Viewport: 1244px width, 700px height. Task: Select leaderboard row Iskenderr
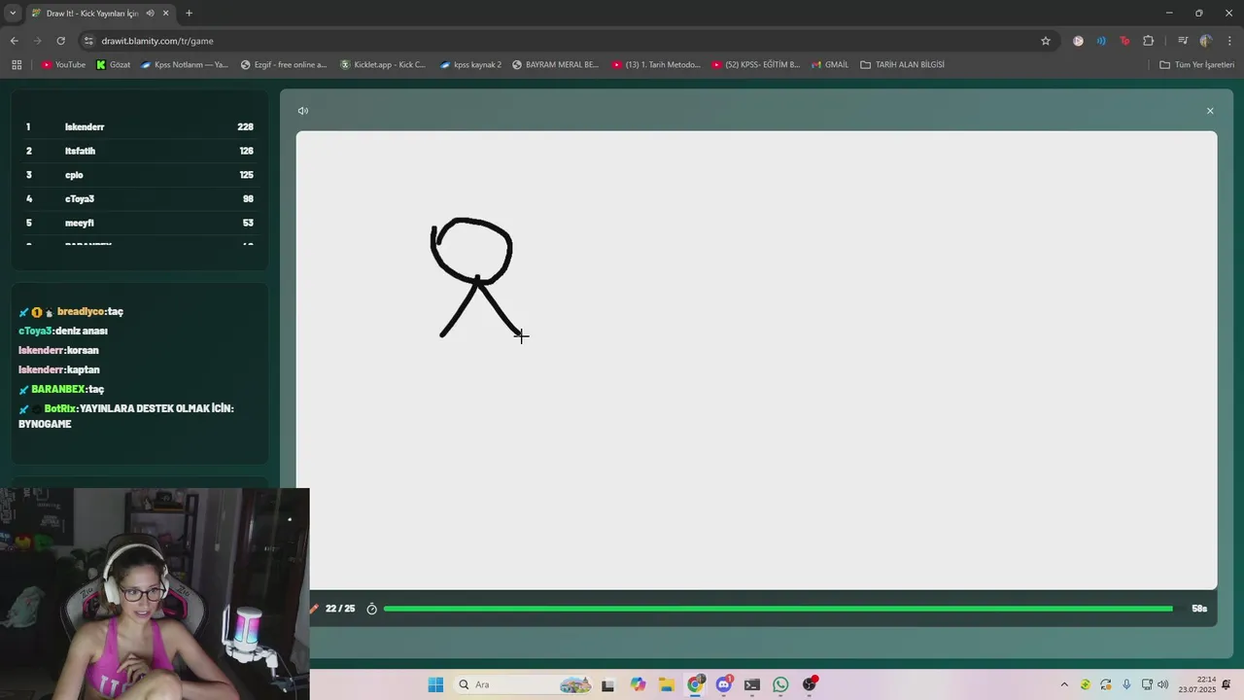tap(139, 127)
